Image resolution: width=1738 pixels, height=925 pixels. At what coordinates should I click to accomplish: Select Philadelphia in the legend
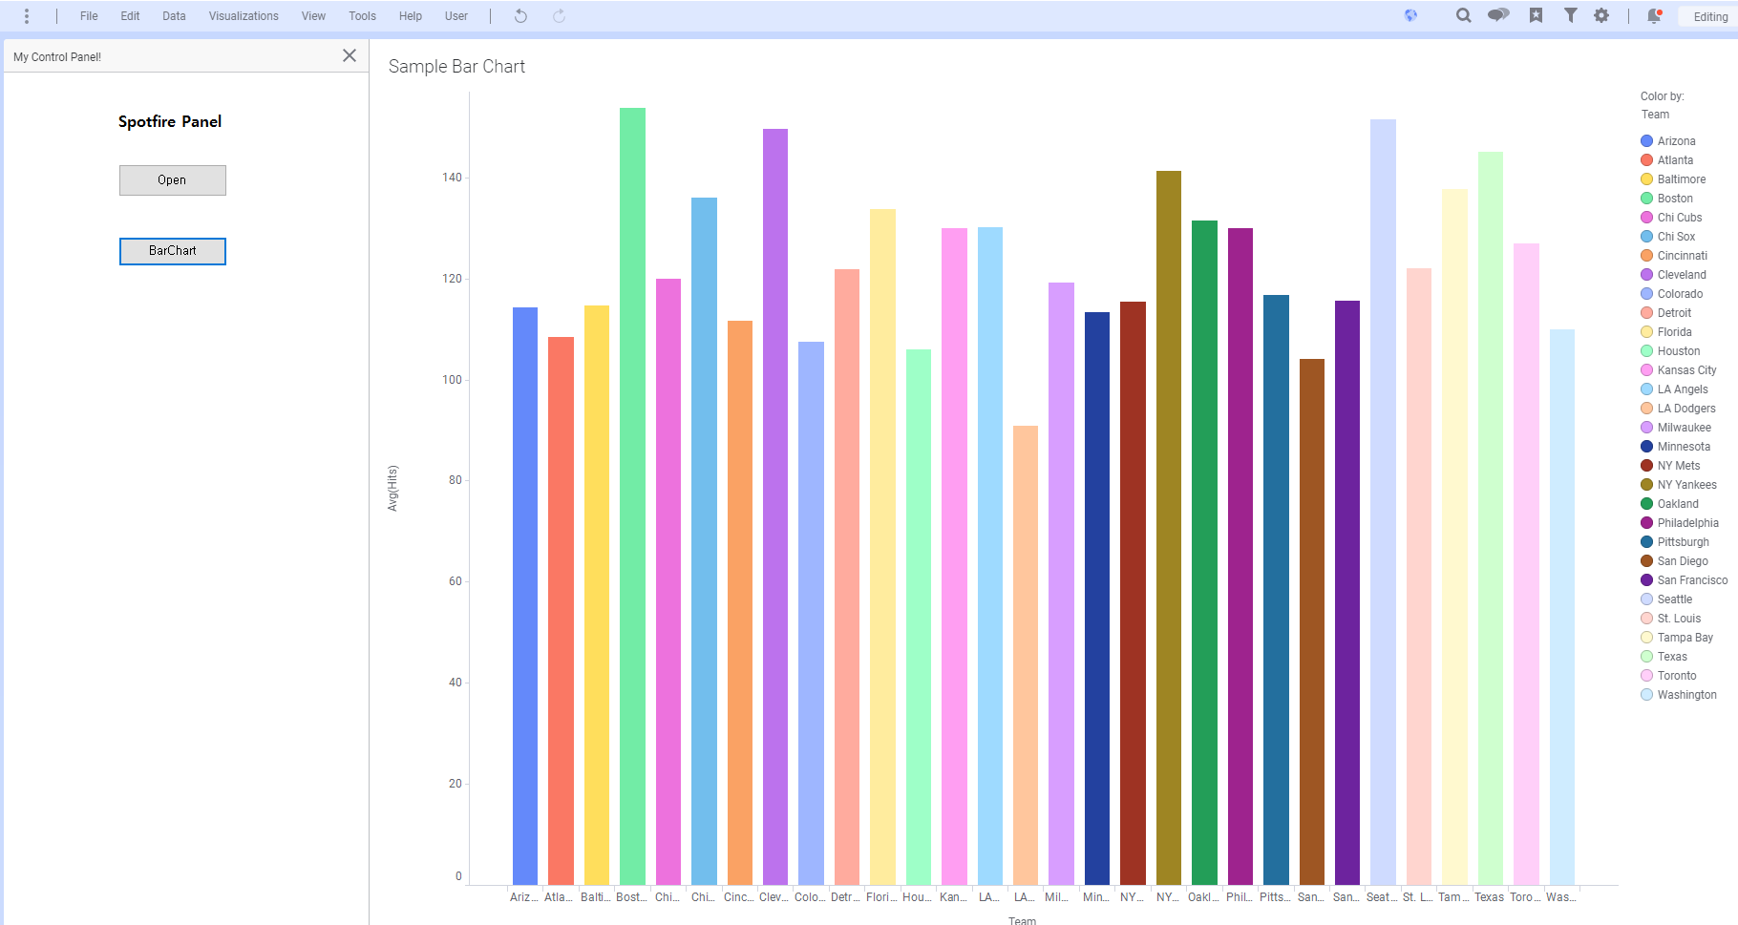point(1680,523)
